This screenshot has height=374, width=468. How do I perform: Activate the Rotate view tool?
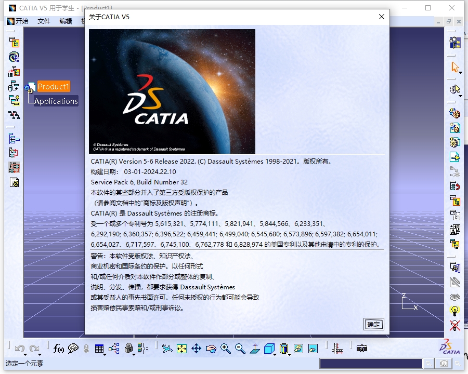click(x=210, y=348)
